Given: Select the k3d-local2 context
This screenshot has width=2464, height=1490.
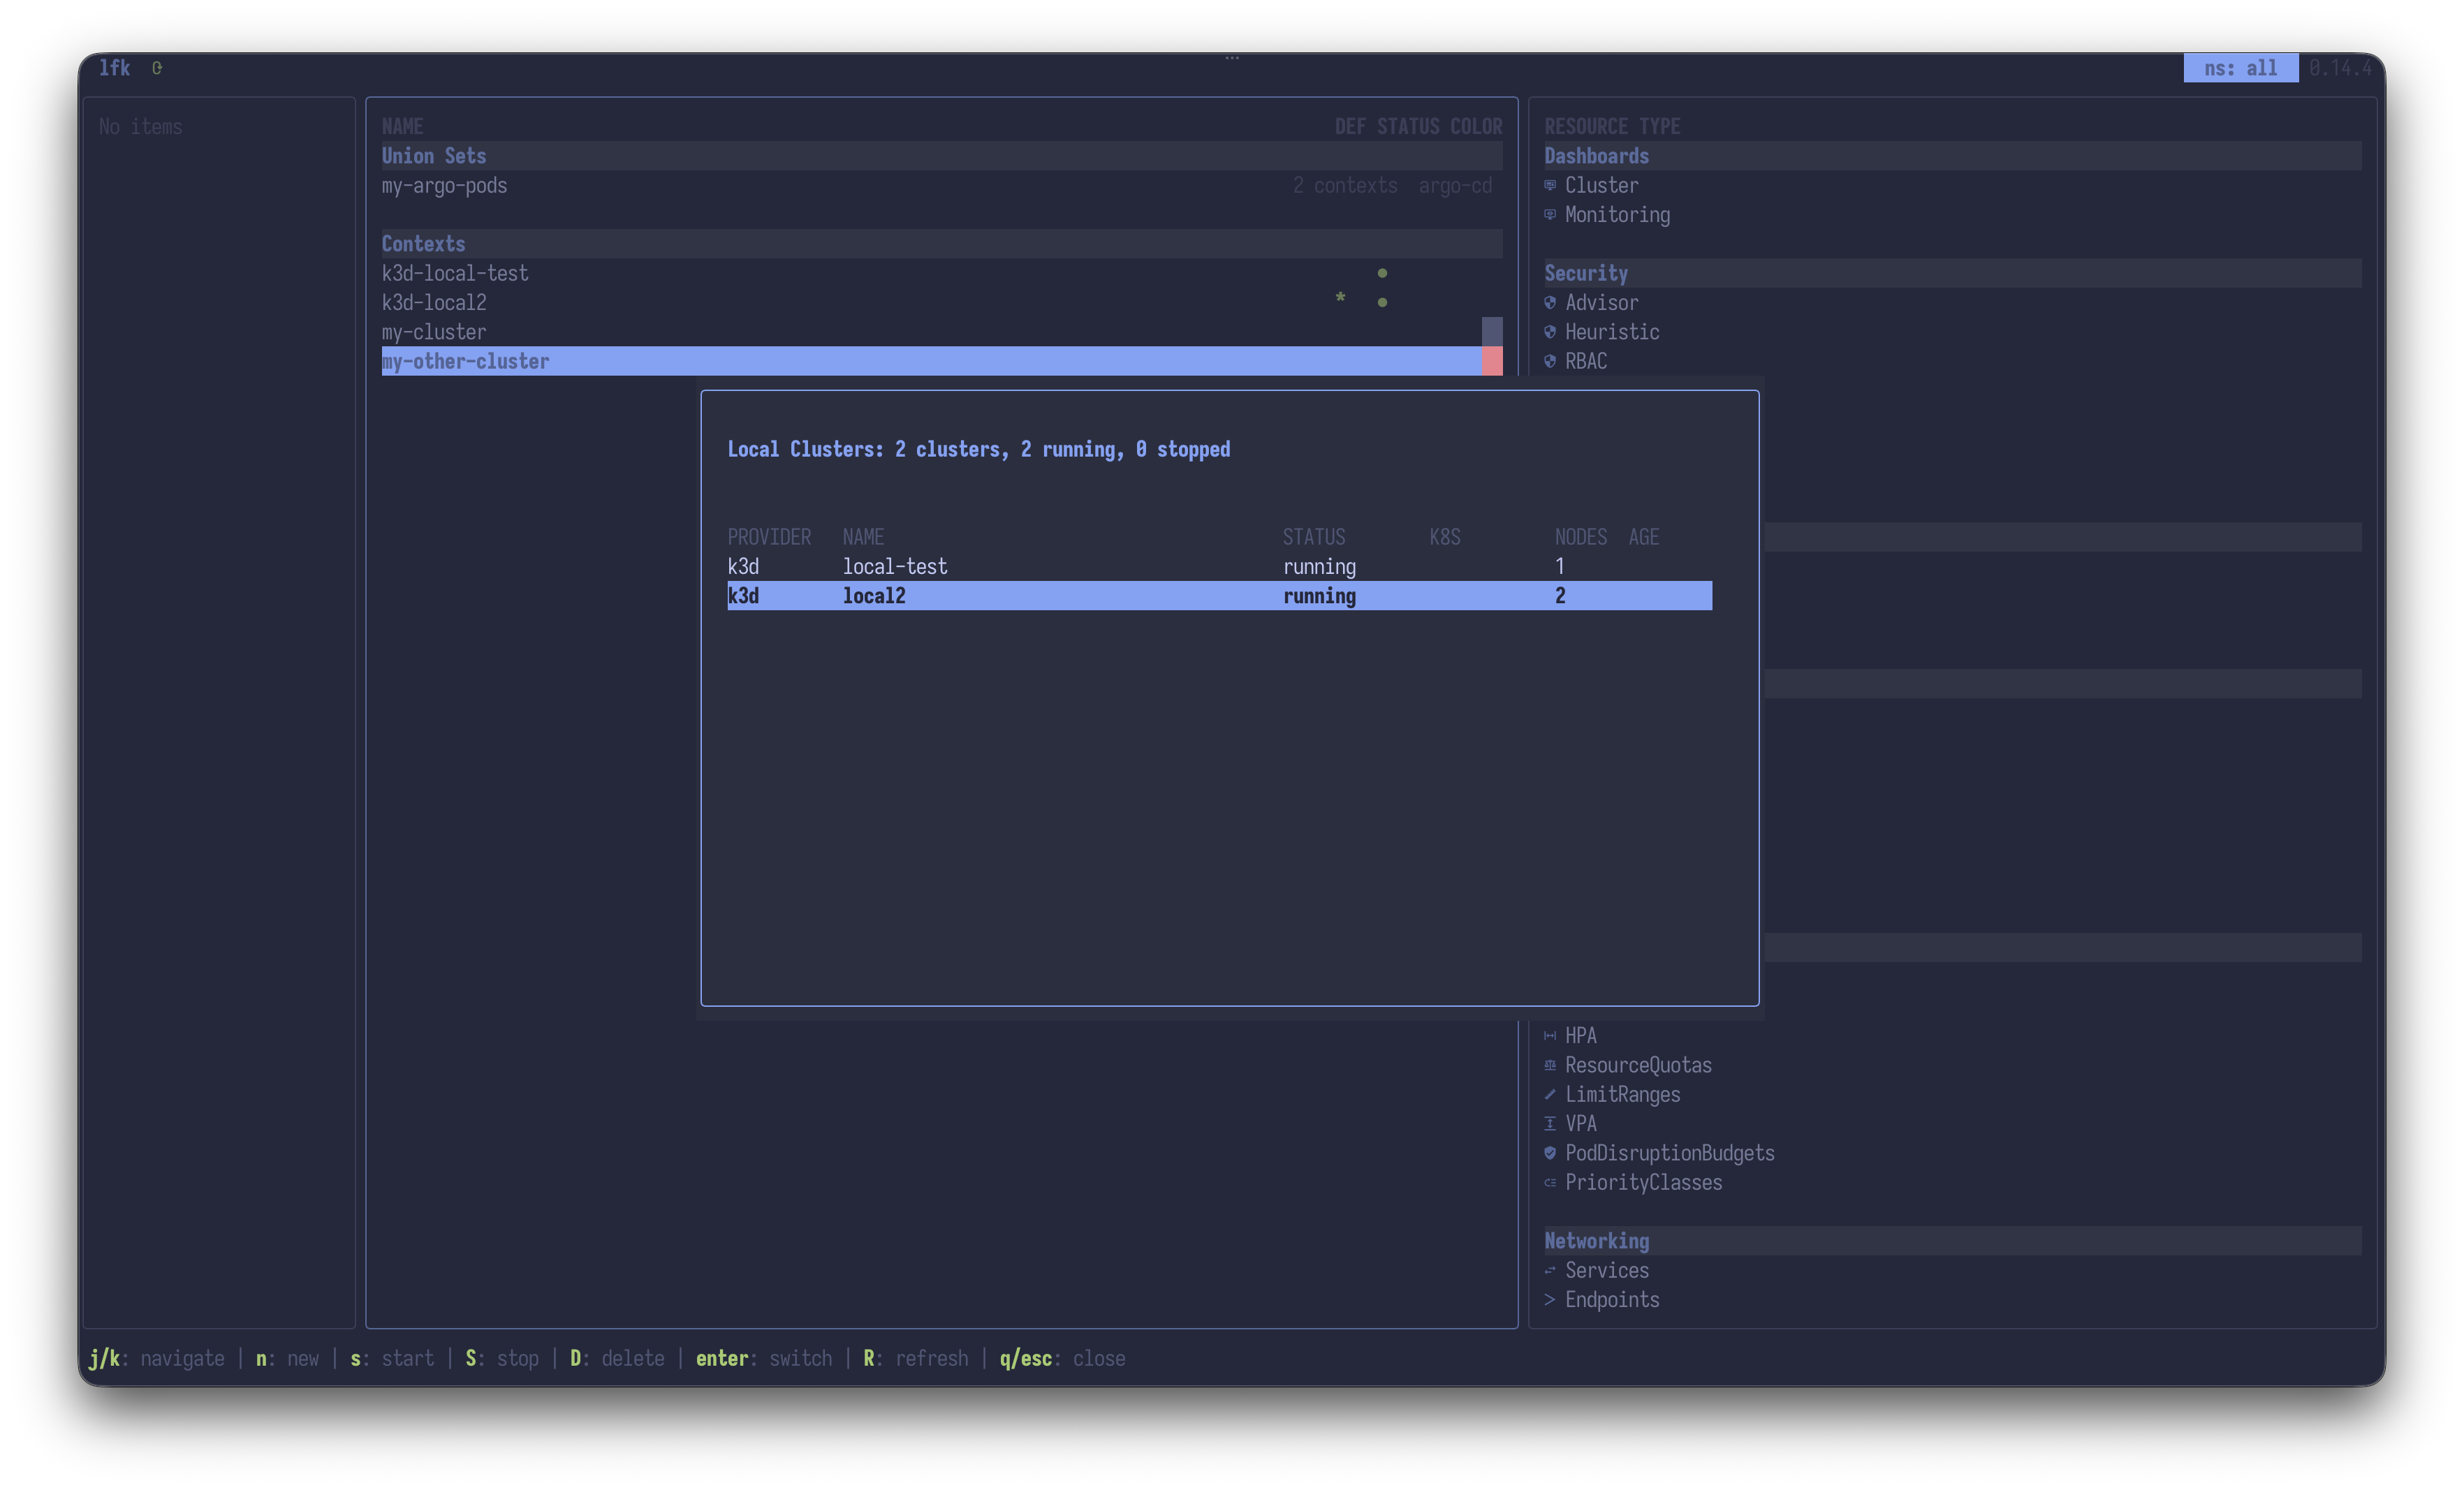Looking at the screenshot, I should pos(941,302).
